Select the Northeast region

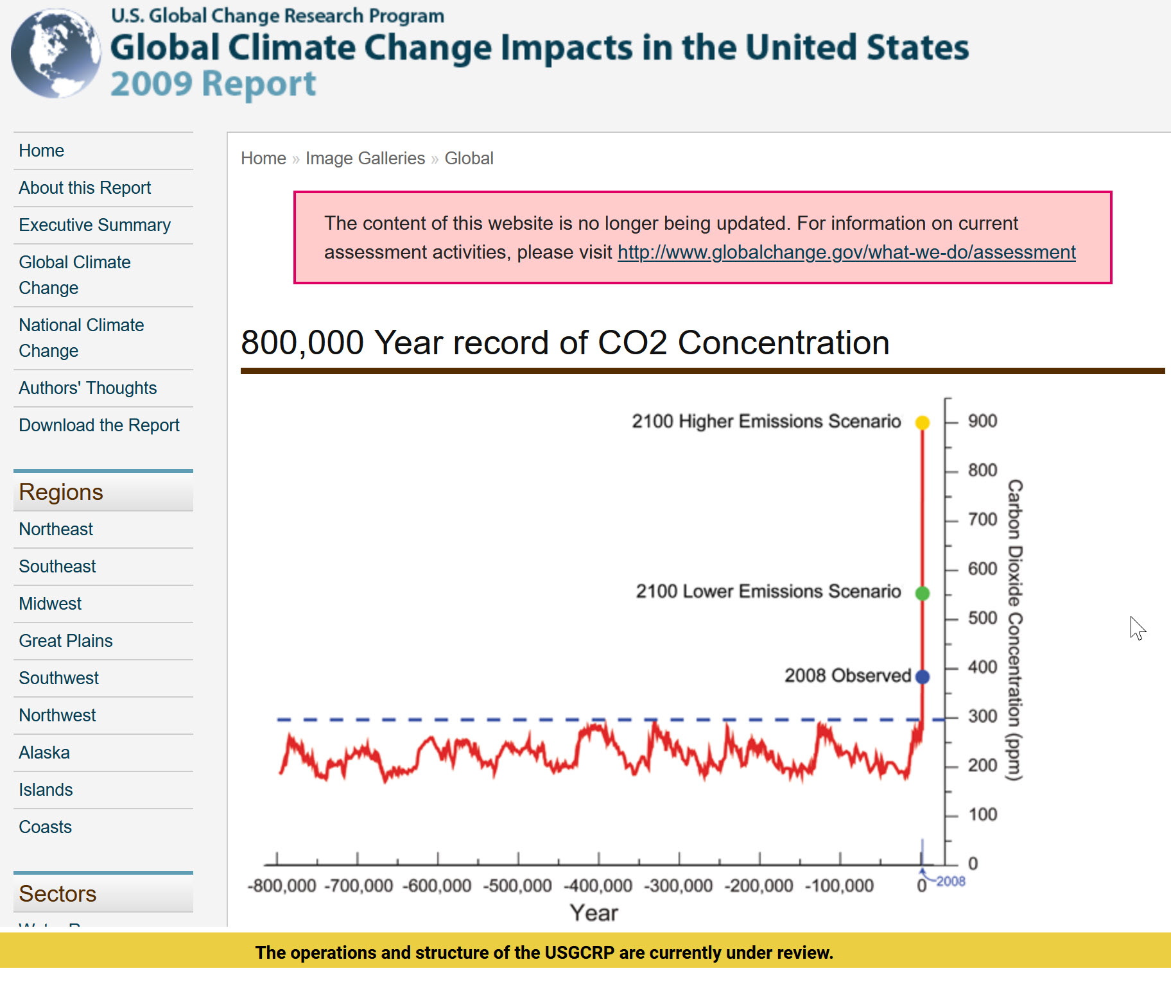(x=56, y=529)
